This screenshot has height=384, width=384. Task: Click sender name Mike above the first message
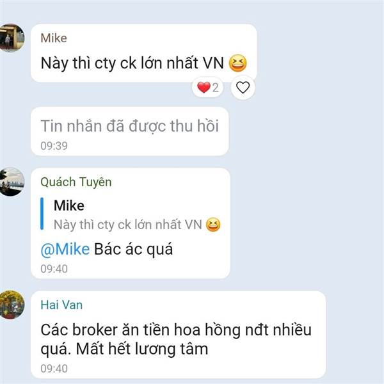pos(54,38)
